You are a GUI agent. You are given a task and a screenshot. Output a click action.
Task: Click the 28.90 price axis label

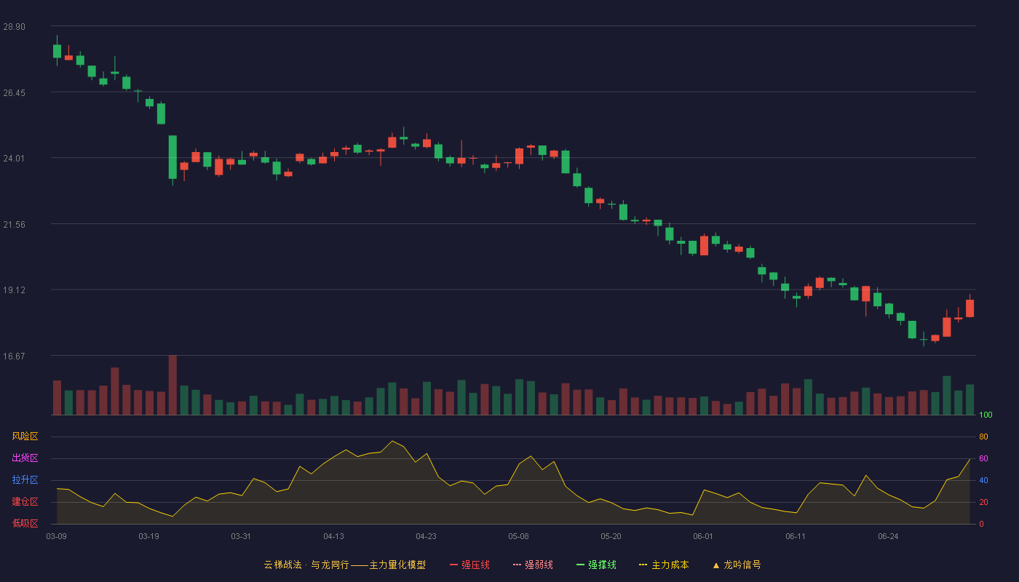click(x=14, y=27)
